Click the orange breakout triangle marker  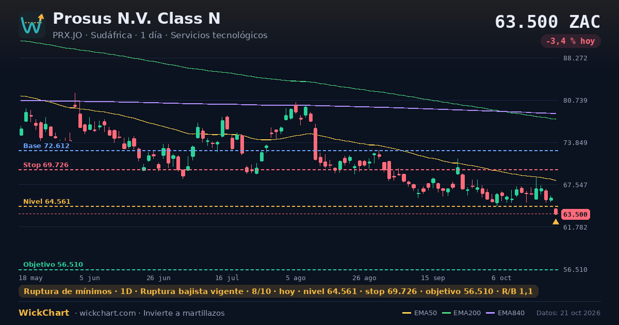point(556,222)
